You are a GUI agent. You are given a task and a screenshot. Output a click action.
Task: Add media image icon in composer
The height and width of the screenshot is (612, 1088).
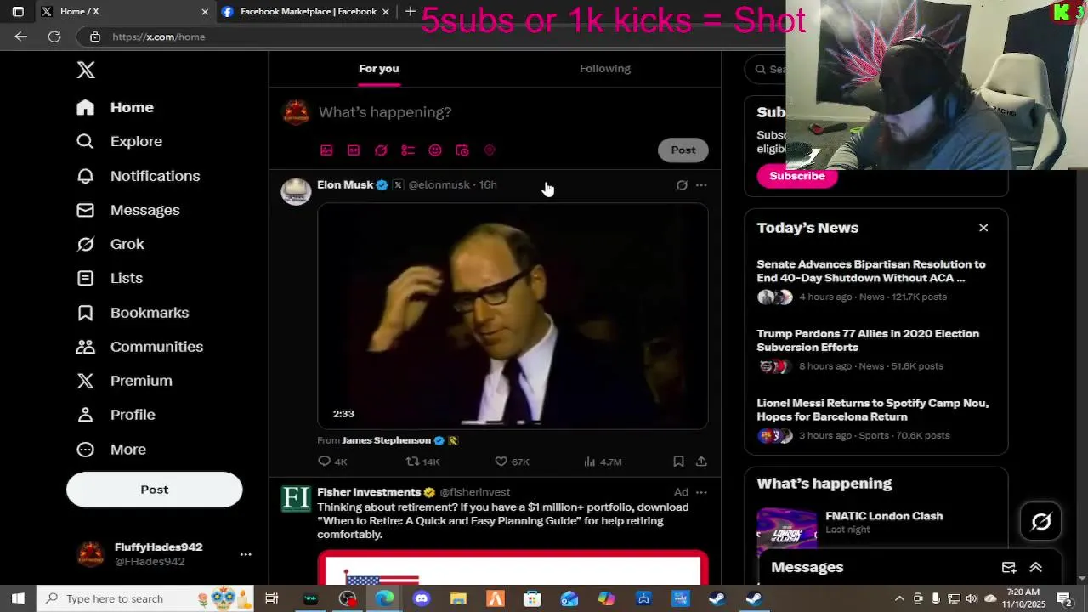(326, 150)
